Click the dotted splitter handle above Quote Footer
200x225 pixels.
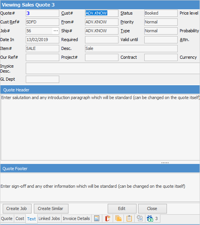pyautogui.click(x=165, y=163)
